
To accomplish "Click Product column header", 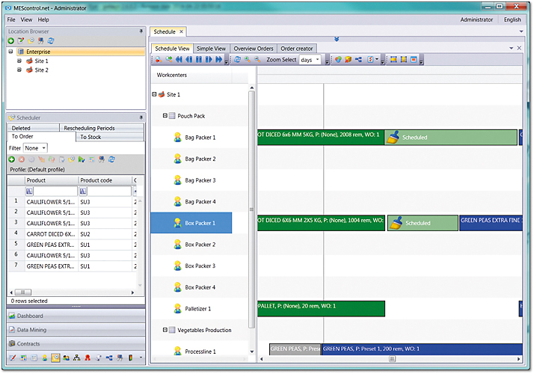I will [52, 180].
